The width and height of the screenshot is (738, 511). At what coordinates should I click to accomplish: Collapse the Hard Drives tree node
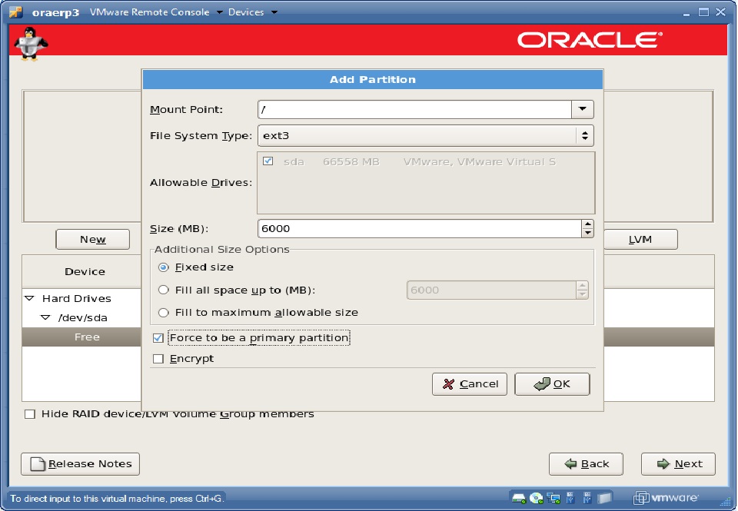click(30, 298)
